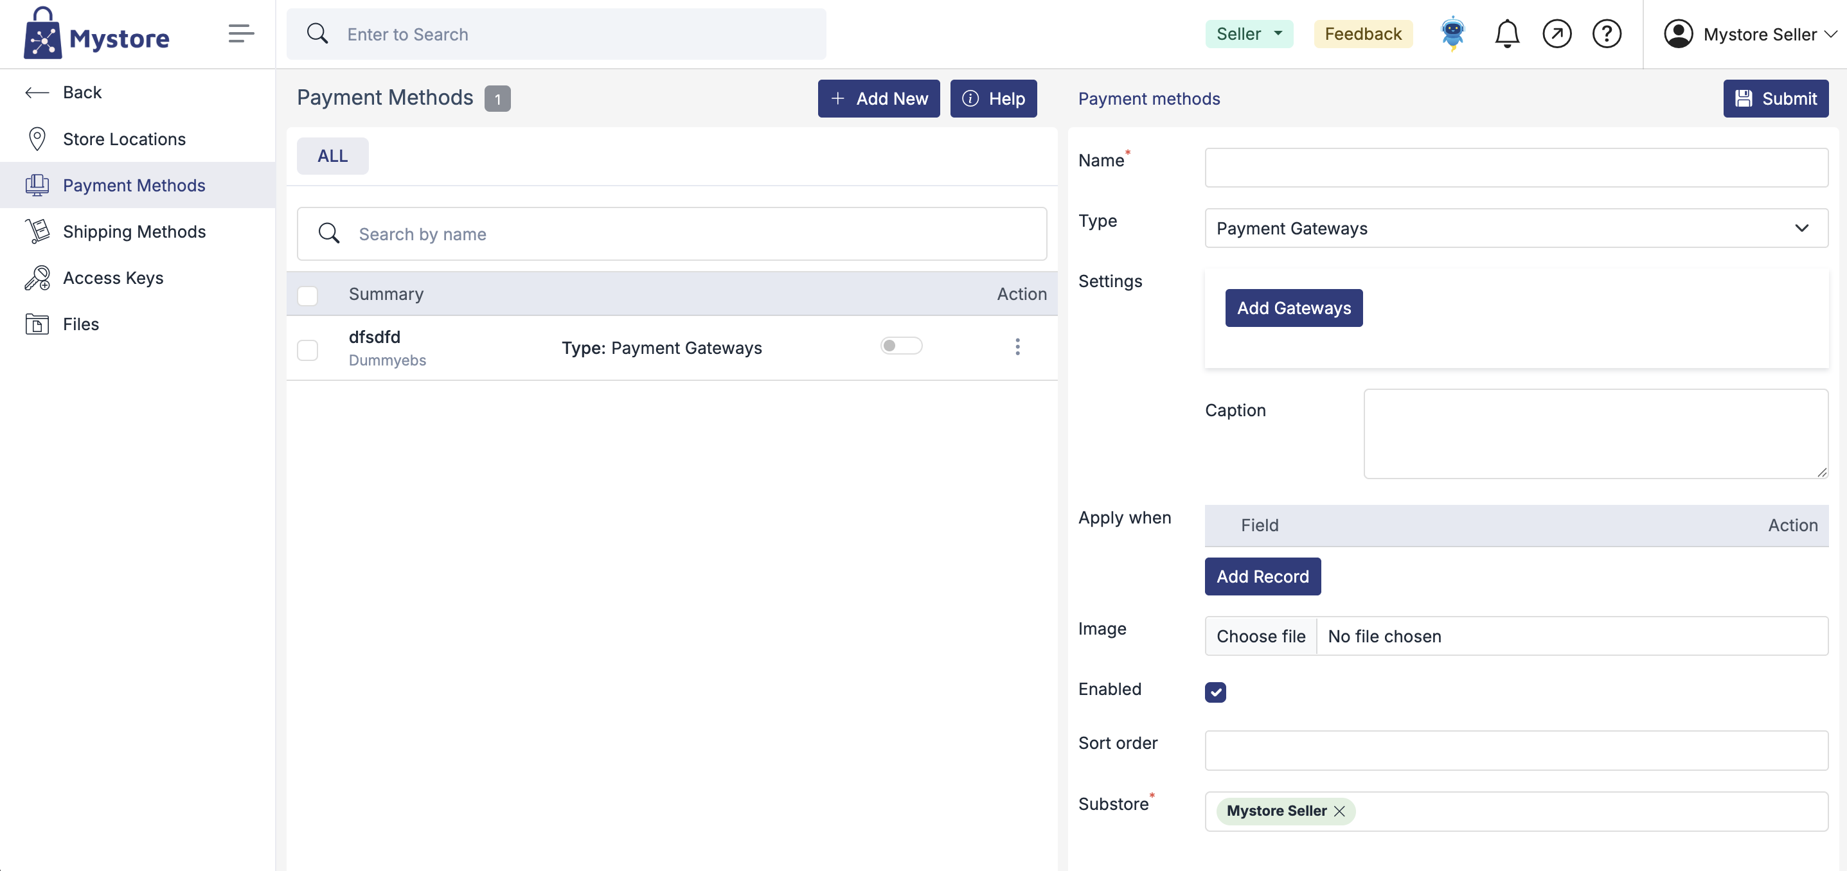The image size is (1847, 871).
Task: Click the help question mark icon
Action: point(1606,33)
